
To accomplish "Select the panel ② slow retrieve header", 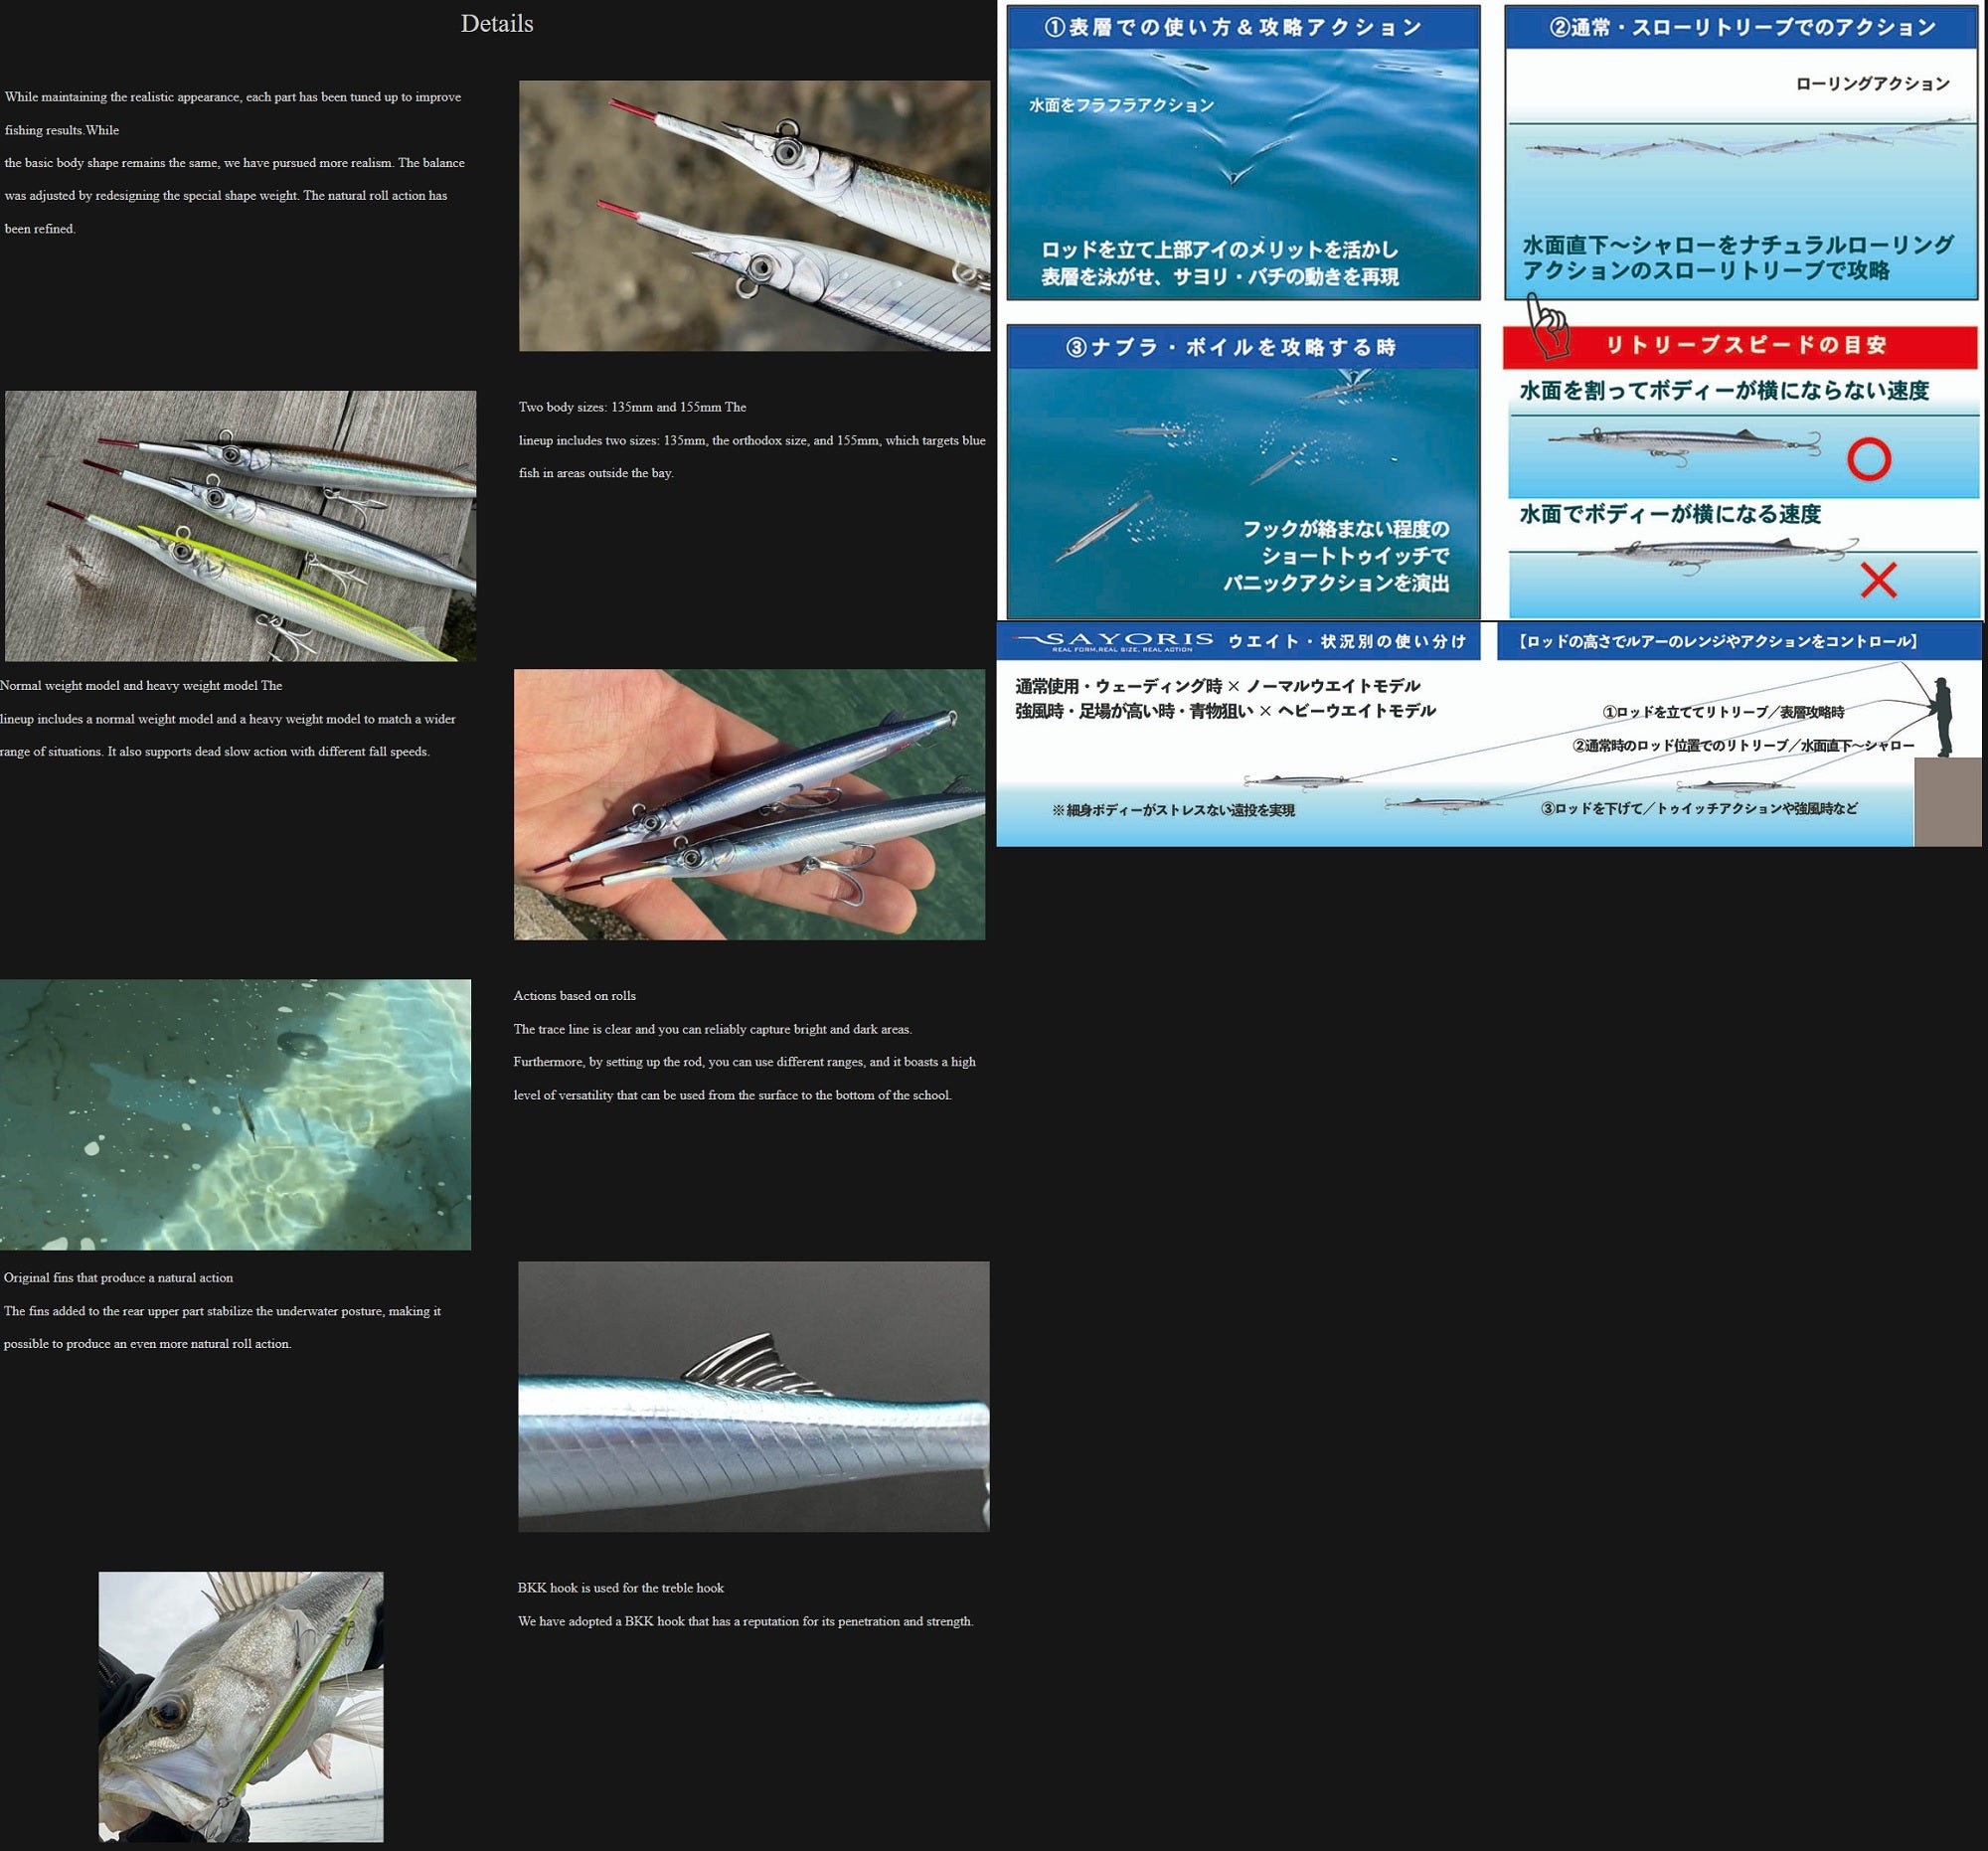I will (x=1741, y=28).
